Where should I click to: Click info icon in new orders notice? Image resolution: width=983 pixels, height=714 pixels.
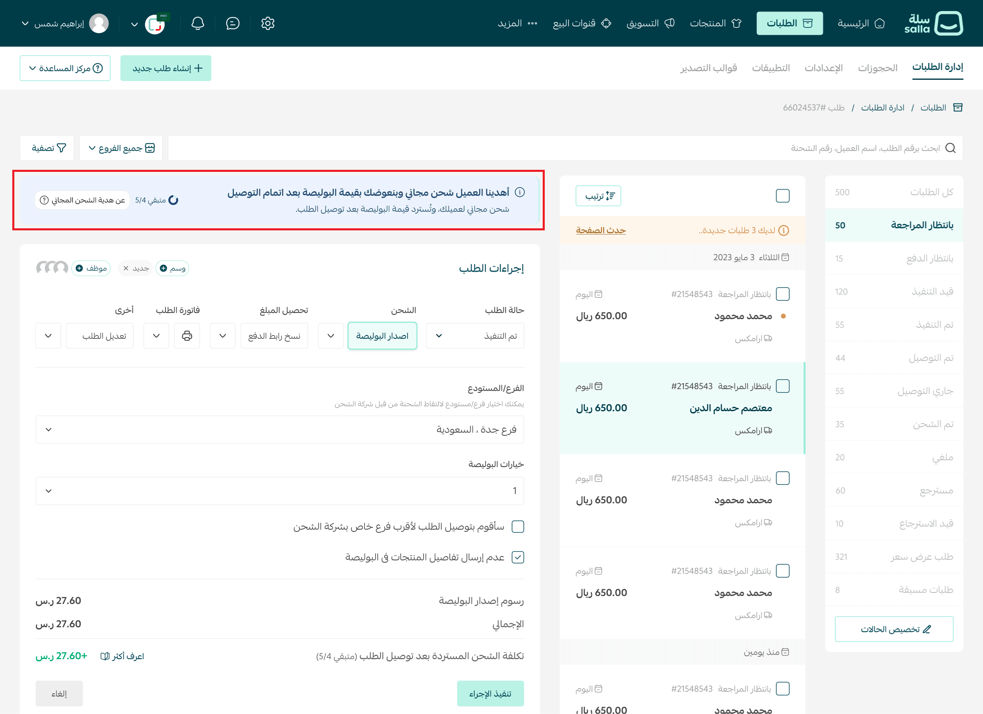(x=784, y=230)
